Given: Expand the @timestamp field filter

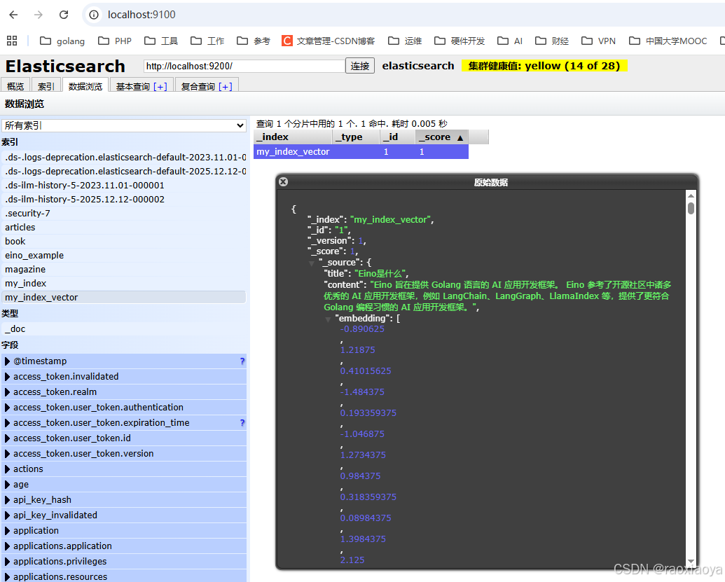Looking at the screenshot, I should (8, 361).
